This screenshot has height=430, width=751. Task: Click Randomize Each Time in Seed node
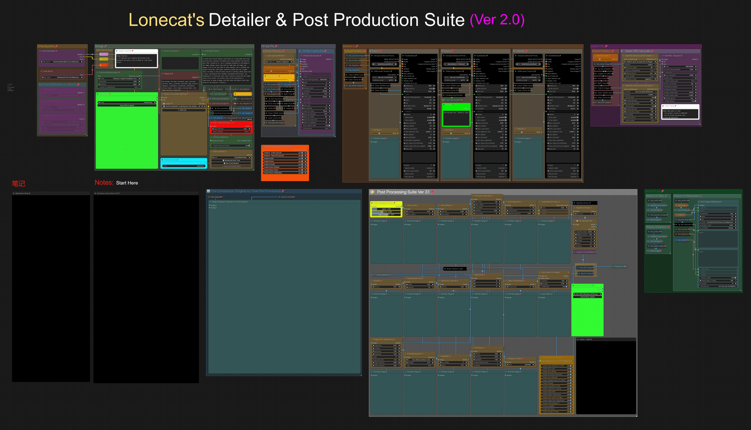[232, 160]
